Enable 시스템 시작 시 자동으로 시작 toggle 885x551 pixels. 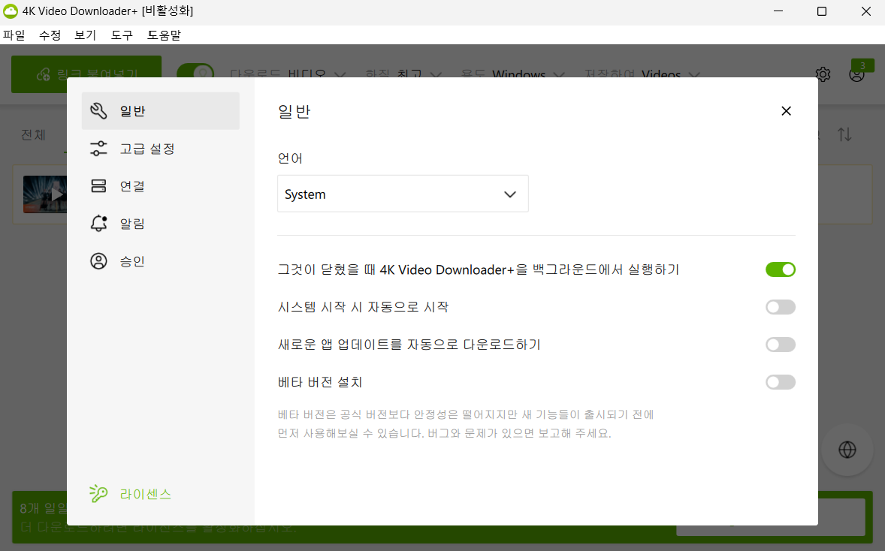[781, 307]
